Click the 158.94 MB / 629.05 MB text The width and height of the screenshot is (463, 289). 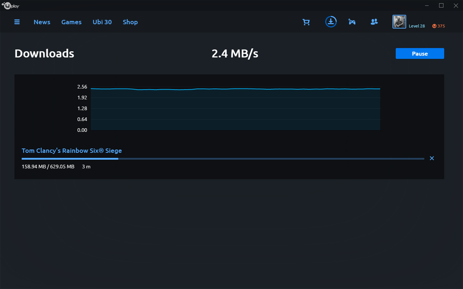[x=48, y=167]
